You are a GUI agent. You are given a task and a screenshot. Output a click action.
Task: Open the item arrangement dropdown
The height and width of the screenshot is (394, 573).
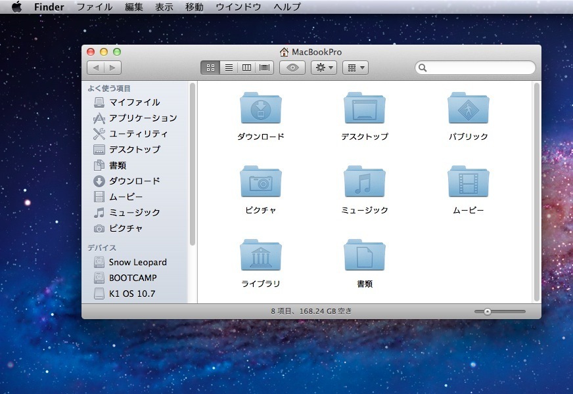coord(355,68)
